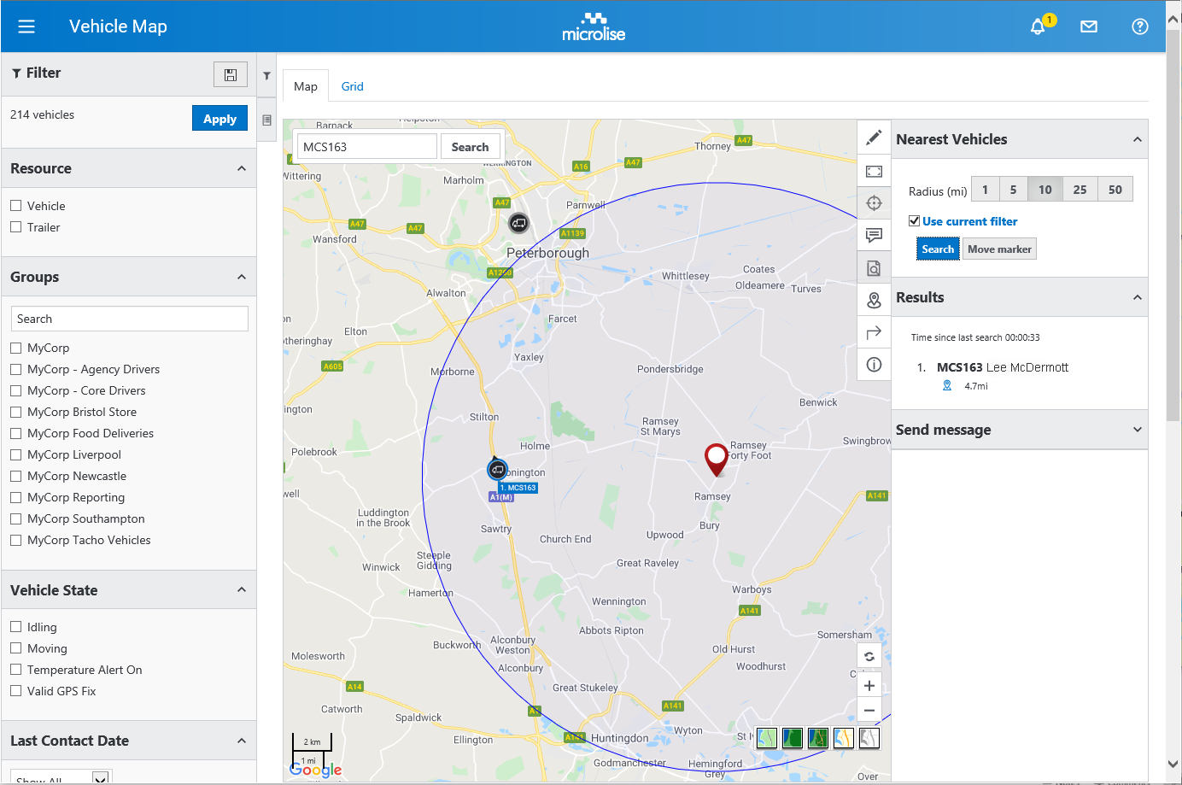Select the nearest vehicles pin tool

(x=874, y=301)
